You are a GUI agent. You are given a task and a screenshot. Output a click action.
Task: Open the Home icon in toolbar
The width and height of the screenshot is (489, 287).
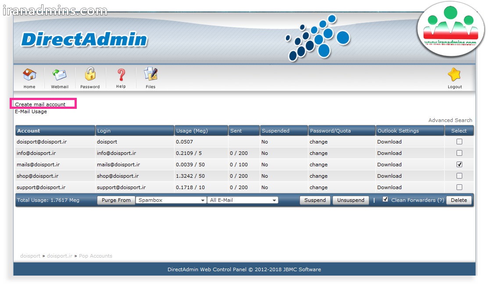click(x=29, y=75)
